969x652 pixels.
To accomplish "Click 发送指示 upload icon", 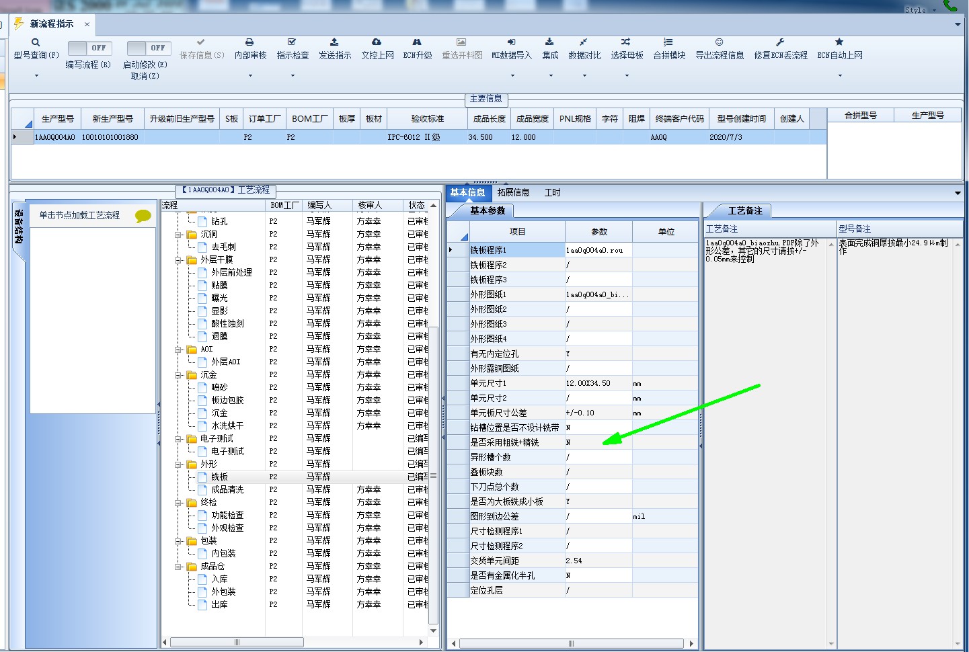I will [x=334, y=42].
